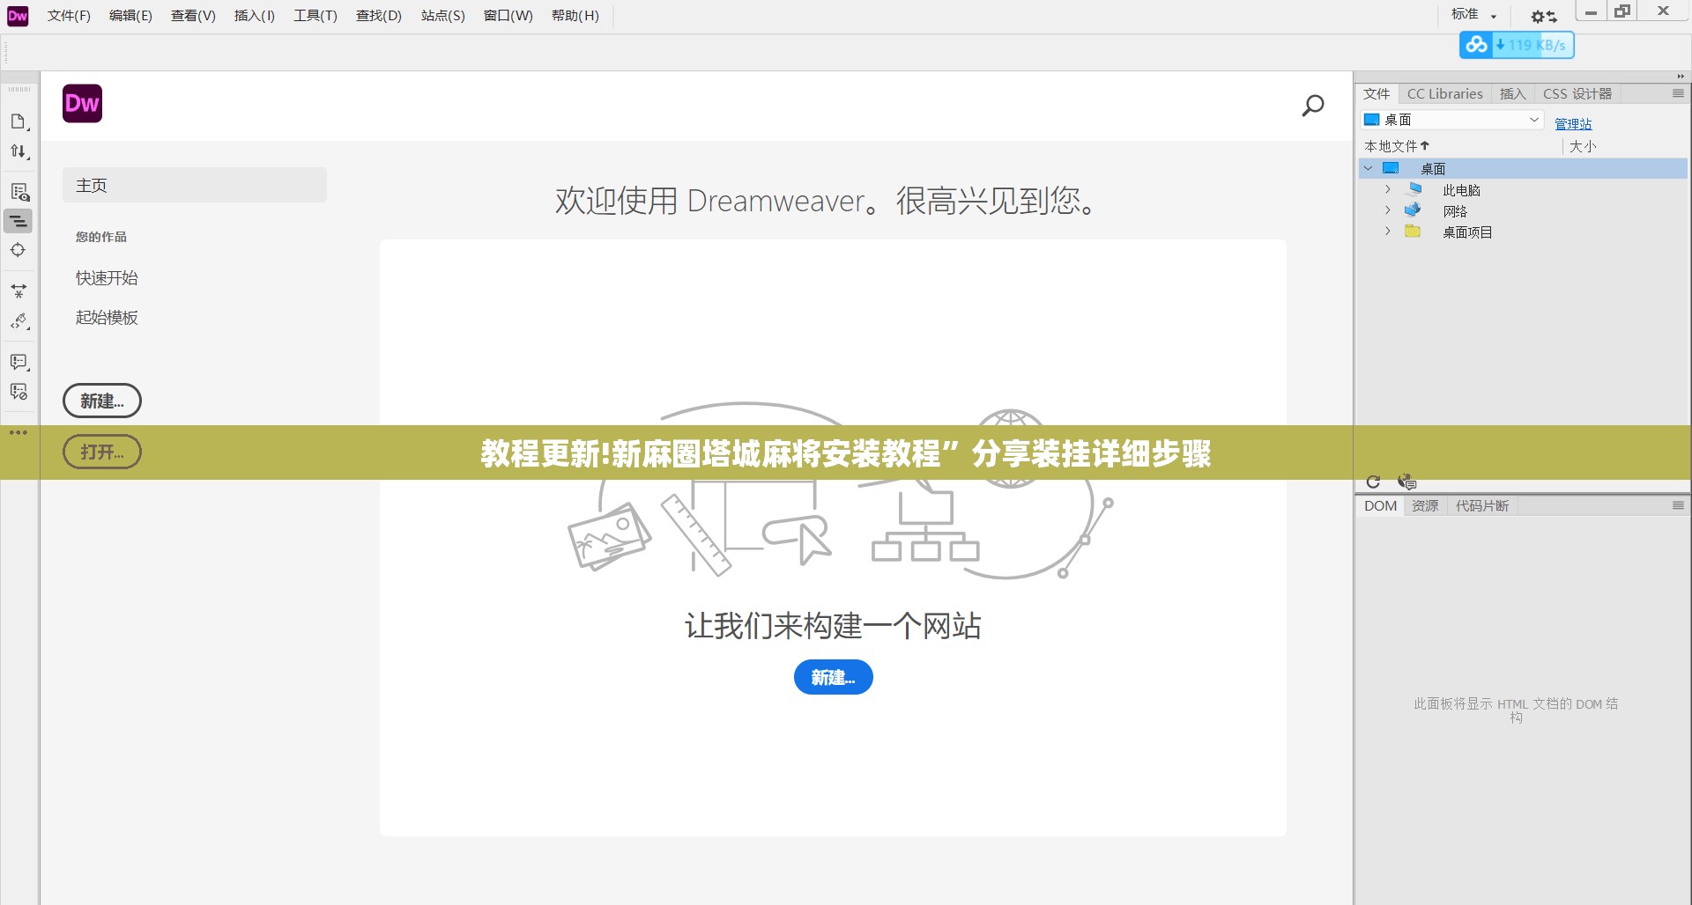This screenshot has width=1692, height=905.
Task: Select 桌面项目 in the file tree
Action: pyautogui.click(x=1467, y=232)
